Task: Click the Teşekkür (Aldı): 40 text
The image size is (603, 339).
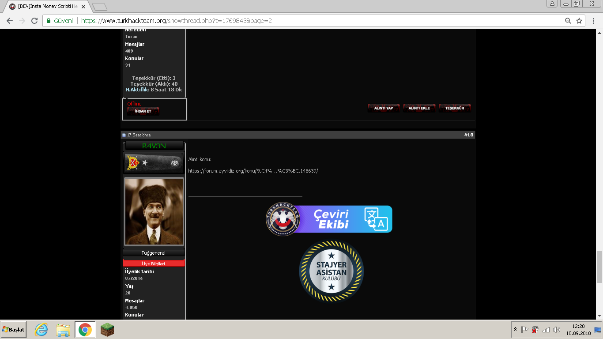Action: coord(154,84)
